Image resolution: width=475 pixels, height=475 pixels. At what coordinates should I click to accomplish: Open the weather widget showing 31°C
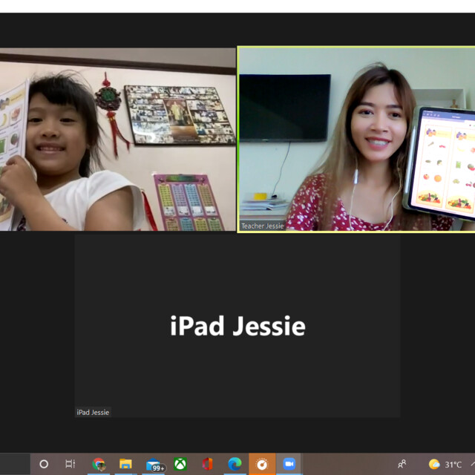[x=445, y=464]
